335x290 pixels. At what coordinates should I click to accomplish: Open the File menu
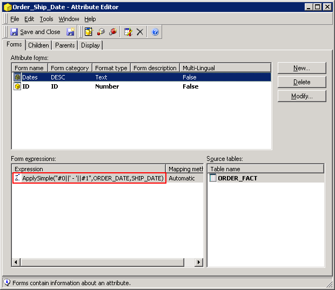click(x=15, y=19)
